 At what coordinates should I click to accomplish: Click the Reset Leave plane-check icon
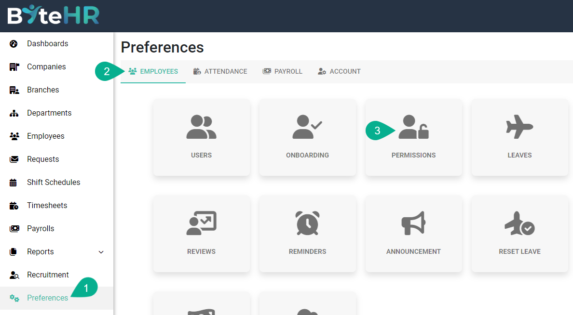(519, 223)
